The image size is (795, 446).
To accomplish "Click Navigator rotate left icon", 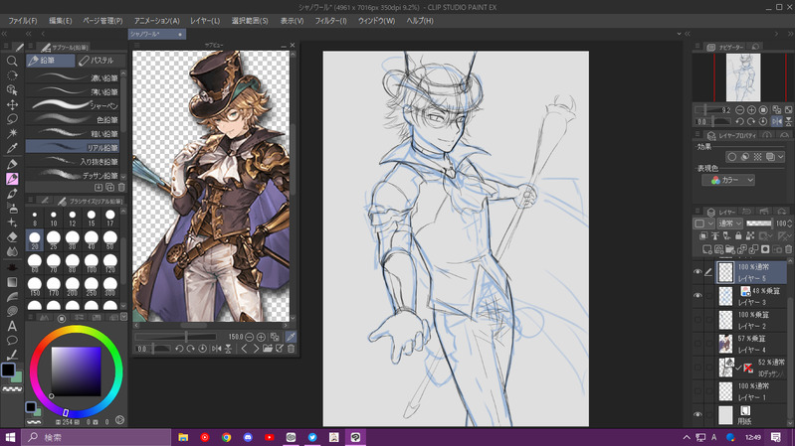I will click(x=739, y=121).
